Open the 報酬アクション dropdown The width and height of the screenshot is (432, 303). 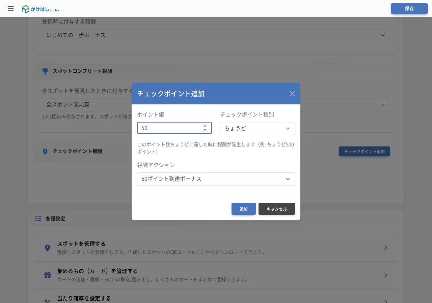[x=216, y=179]
